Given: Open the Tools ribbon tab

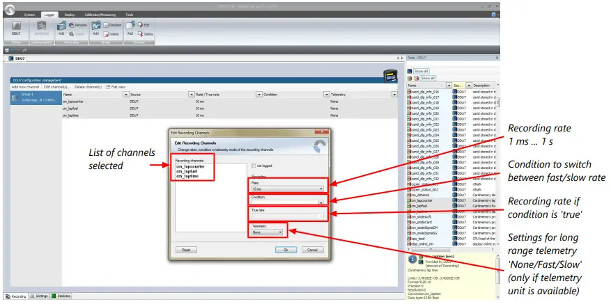Looking at the screenshot, I should [130, 15].
